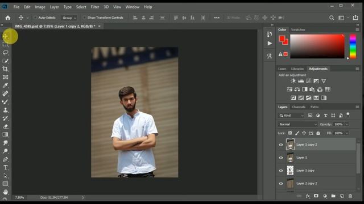
Task: Open the File menu
Action: [x=16, y=7]
